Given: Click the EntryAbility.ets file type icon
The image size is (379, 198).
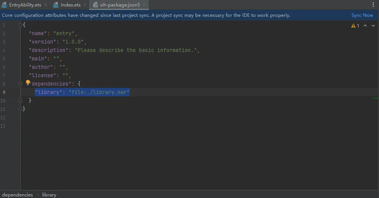Looking at the screenshot, I should coord(4,5).
